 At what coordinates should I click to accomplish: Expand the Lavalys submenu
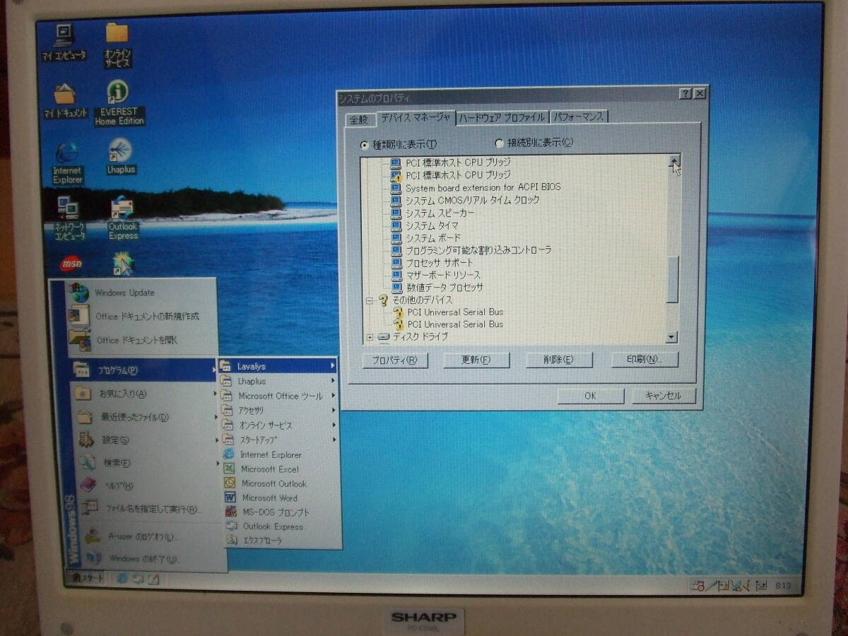click(x=277, y=366)
